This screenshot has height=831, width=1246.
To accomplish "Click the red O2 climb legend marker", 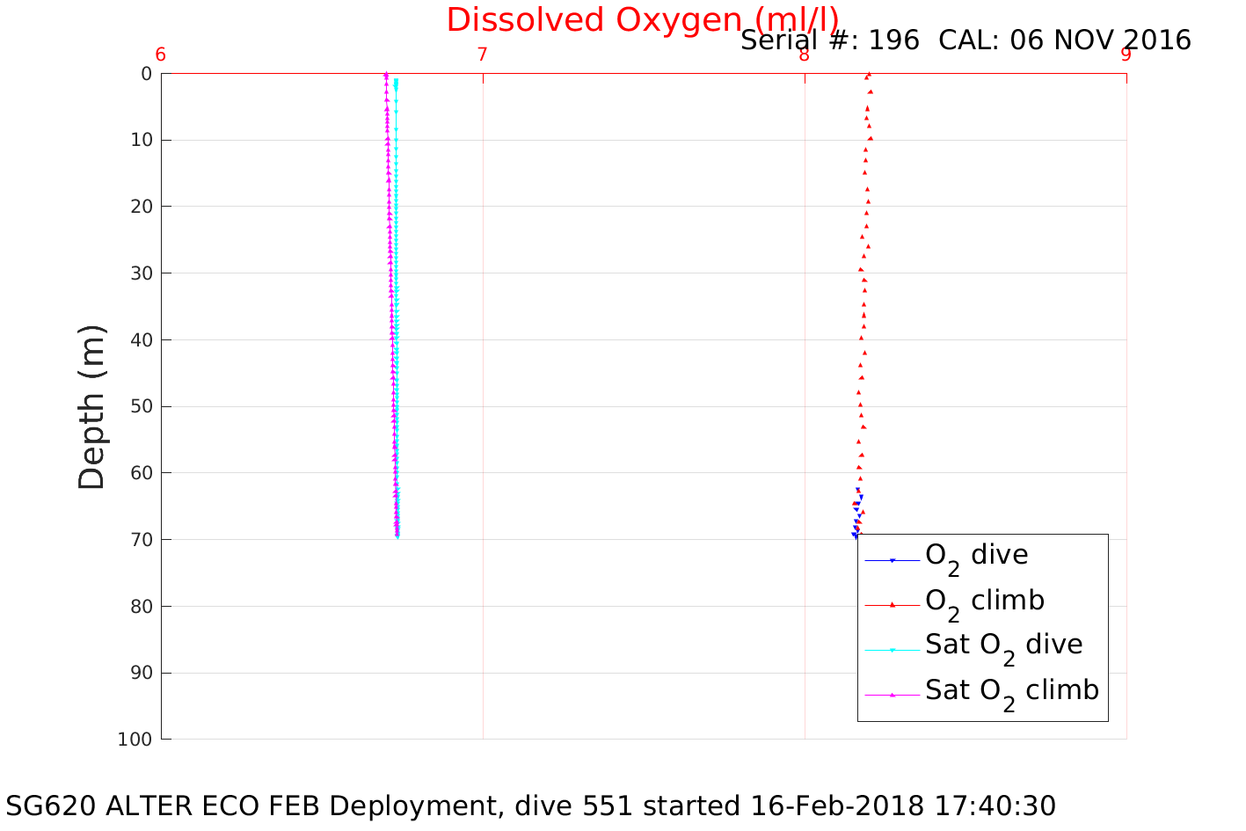I will (x=892, y=605).
